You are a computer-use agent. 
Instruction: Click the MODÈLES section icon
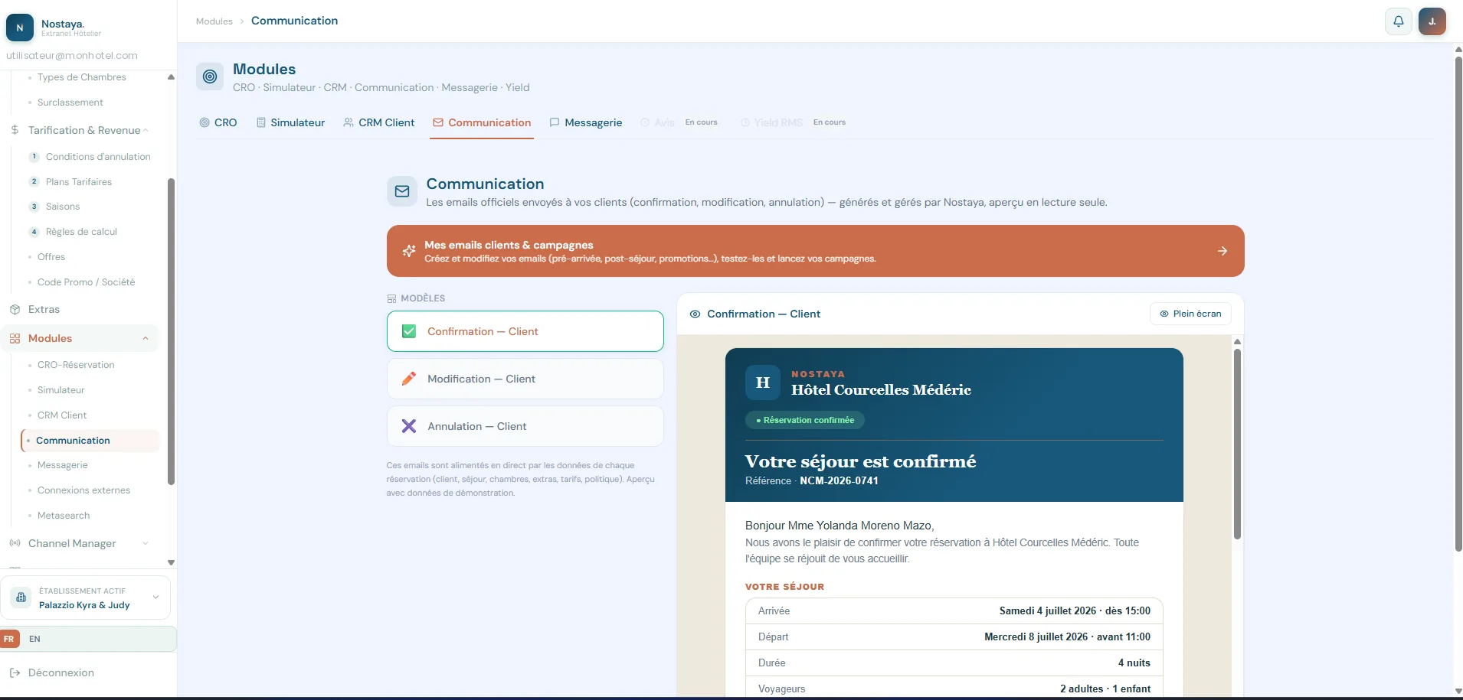(391, 298)
